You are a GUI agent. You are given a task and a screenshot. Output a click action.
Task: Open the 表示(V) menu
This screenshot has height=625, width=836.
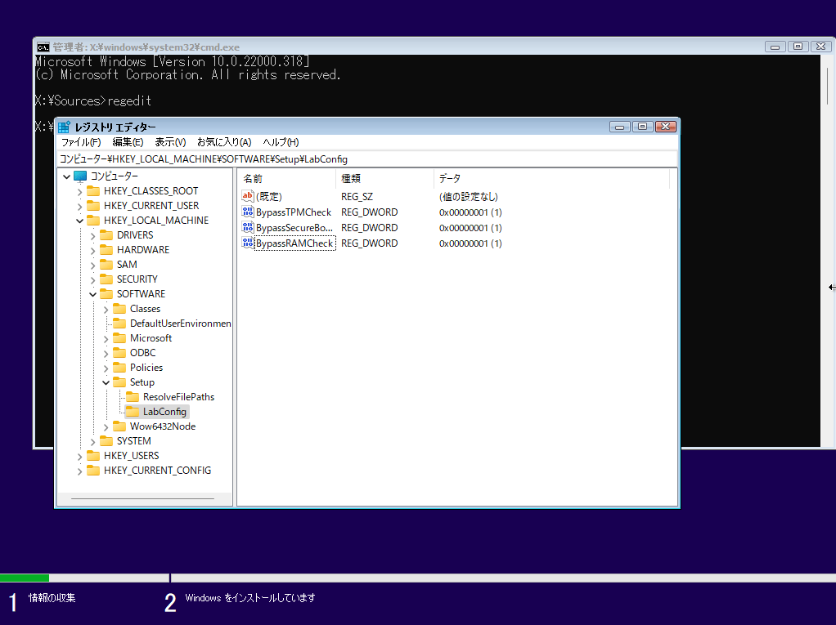171,142
